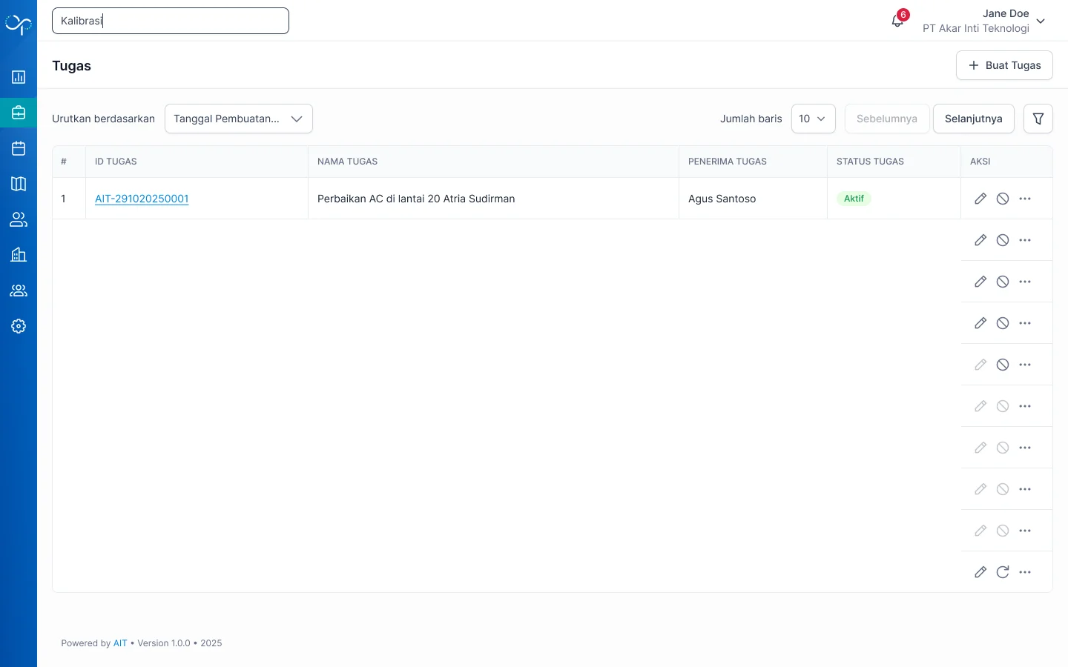This screenshot has height=667, width=1068.
Task: Open the calendar icon in the sidebar
Action: (x=19, y=148)
